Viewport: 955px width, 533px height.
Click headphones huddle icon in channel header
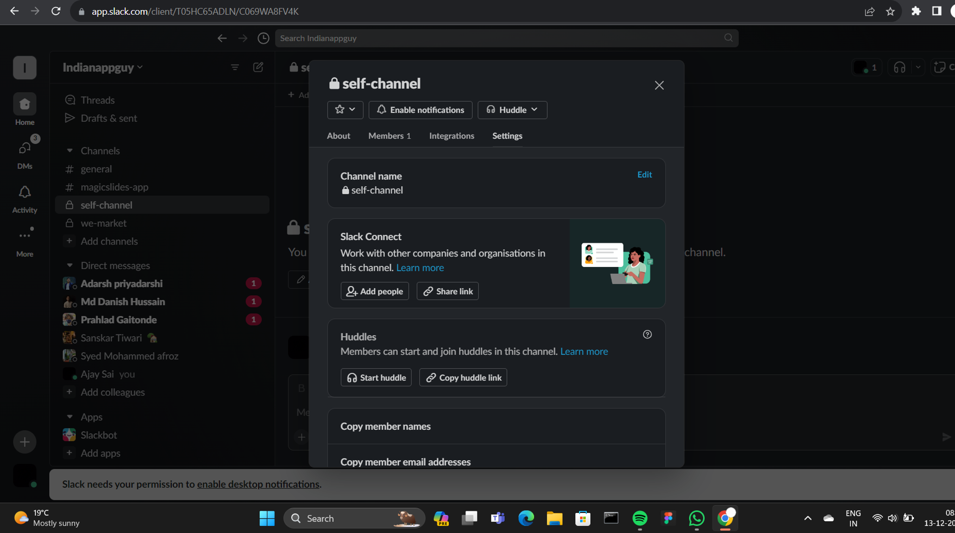click(x=900, y=67)
